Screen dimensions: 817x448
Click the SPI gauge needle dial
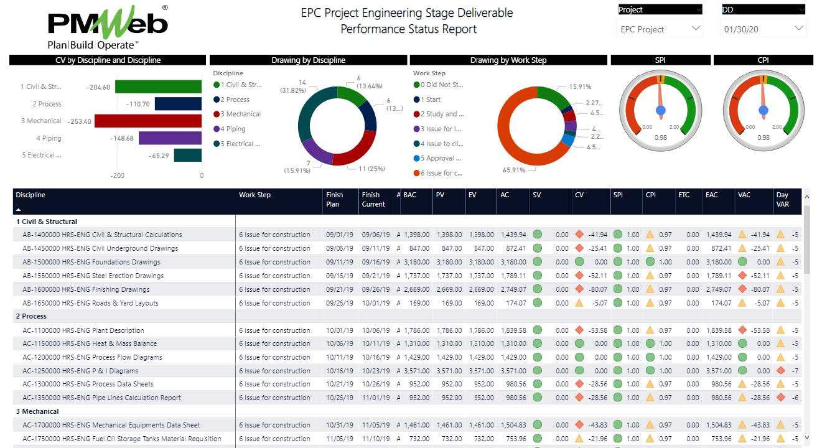(660, 110)
